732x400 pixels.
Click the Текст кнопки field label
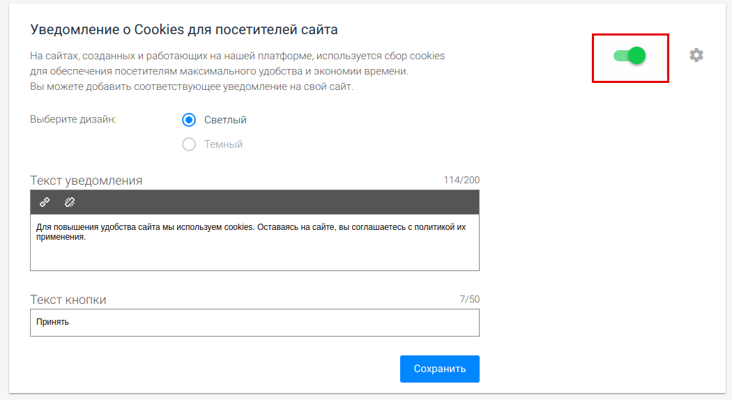pos(68,300)
